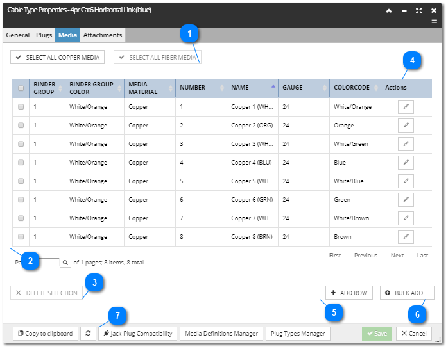Image resolution: width=448 pixels, height=349 pixels.
Task: Click Copy to clipboard button
Action: point(46,334)
